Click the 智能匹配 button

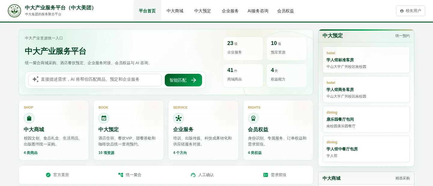183,80
